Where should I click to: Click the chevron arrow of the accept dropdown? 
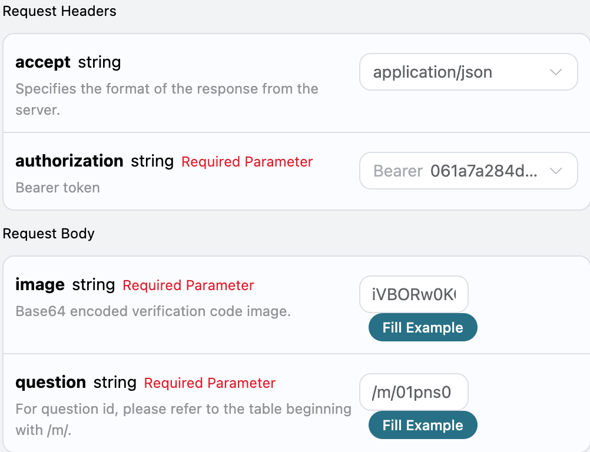tap(555, 72)
